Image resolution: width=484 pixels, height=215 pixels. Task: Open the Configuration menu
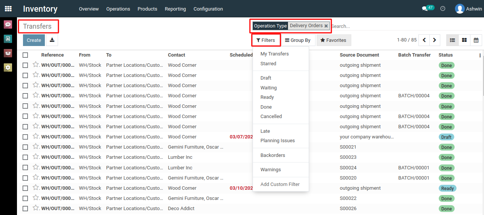[x=208, y=9]
